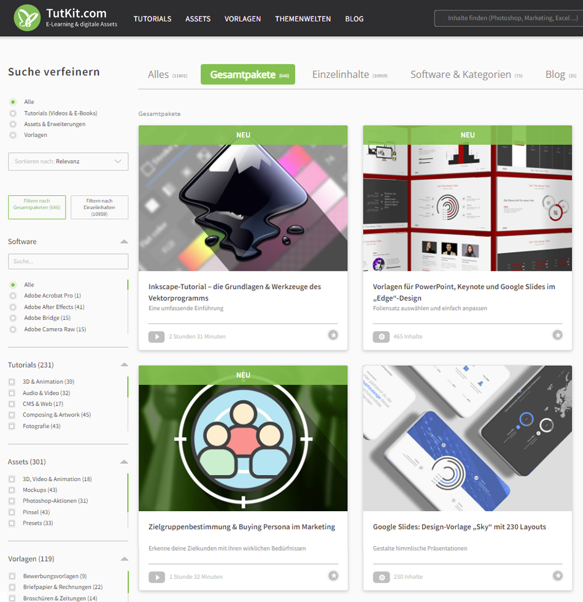583x602 pixels.
Task: Check the Audio & Video (32) checkbox
Action: coord(12,393)
